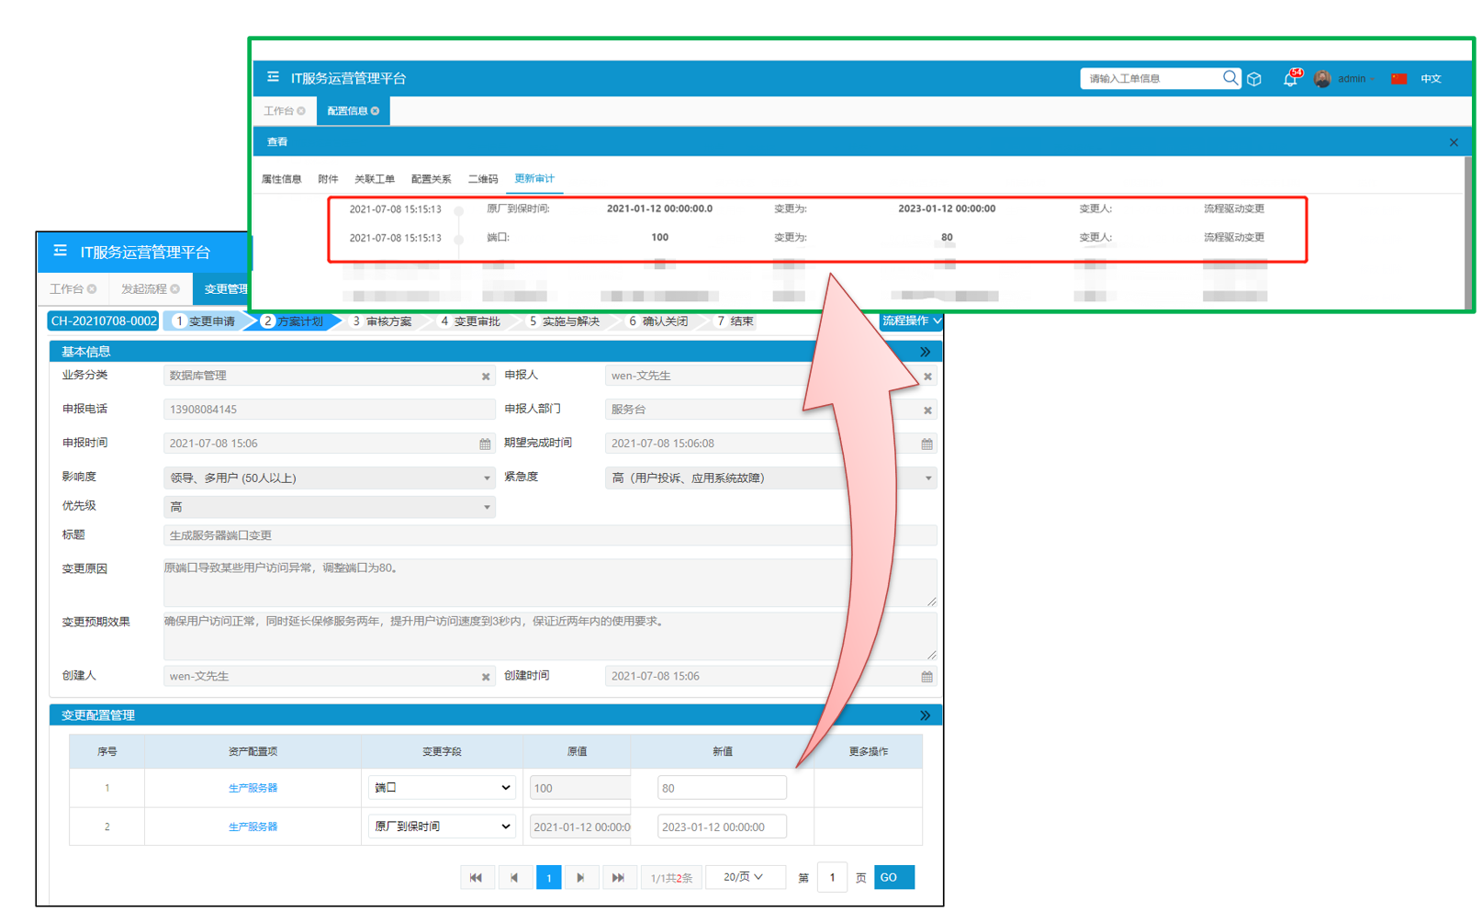
Task: Click the 请输入工单信息 search box
Action: [x=1151, y=79]
